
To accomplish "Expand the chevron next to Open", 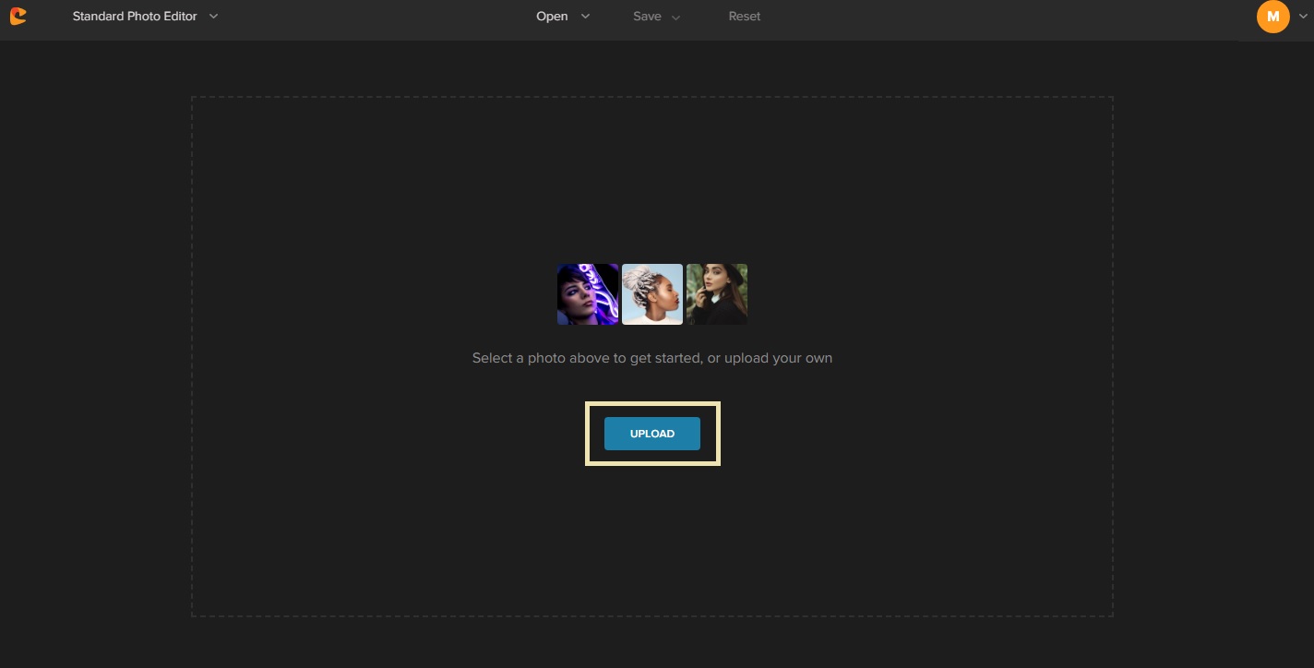I will point(585,17).
